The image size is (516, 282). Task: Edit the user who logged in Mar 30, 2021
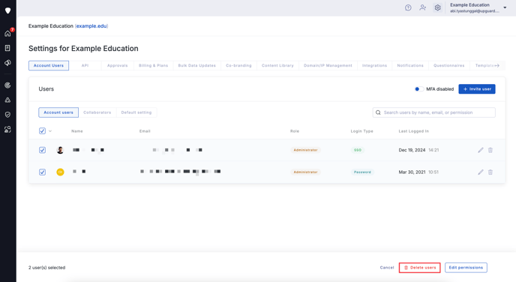tap(481, 172)
